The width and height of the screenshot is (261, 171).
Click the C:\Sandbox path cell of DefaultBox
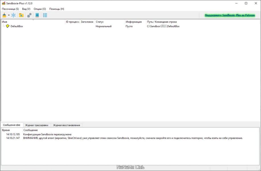(x=163, y=26)
